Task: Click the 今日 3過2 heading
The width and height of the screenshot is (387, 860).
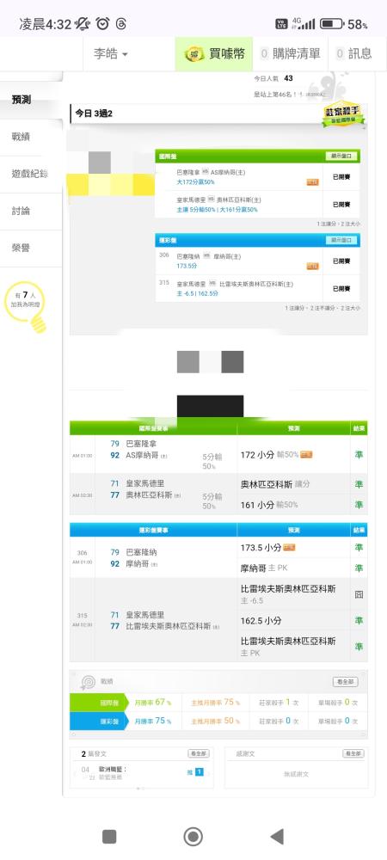Action: click(x=94, y=114)
